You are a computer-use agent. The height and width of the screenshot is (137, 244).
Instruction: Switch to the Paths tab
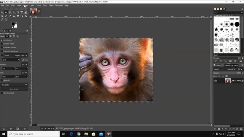[x=235, y=65]
